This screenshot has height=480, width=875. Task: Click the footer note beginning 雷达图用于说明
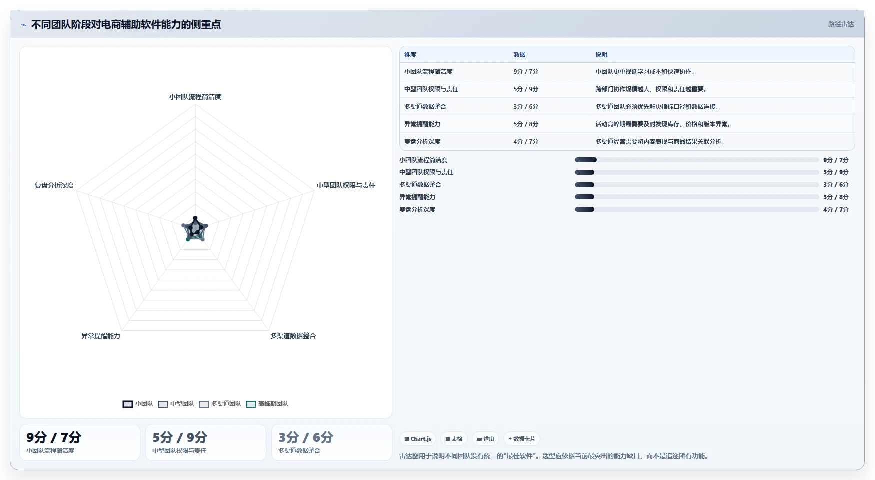pos(555,456)
